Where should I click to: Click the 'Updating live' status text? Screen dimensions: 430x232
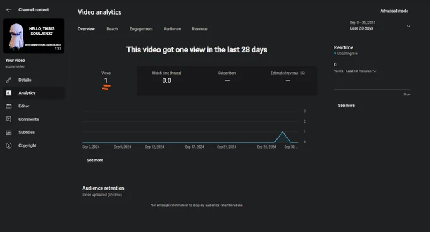347,54
